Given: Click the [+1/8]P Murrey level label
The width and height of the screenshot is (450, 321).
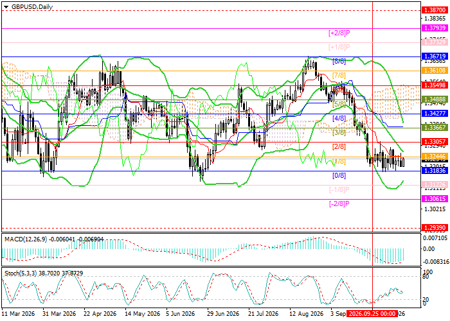Looking at the screenshot, I should 339,47.
